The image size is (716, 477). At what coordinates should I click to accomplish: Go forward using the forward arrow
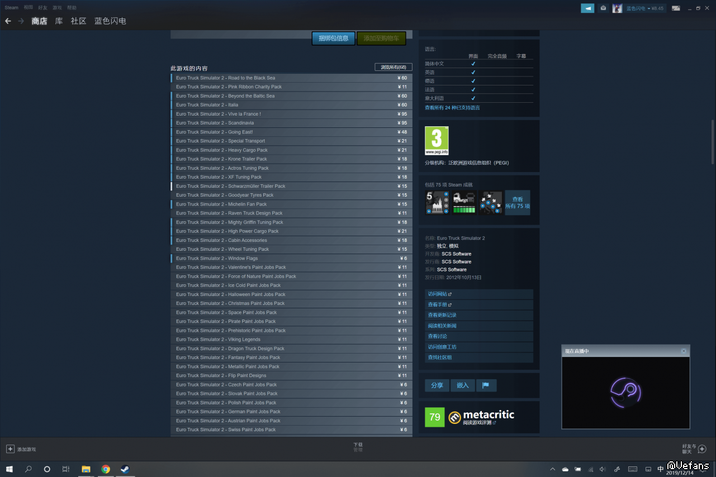click(21, 21)
